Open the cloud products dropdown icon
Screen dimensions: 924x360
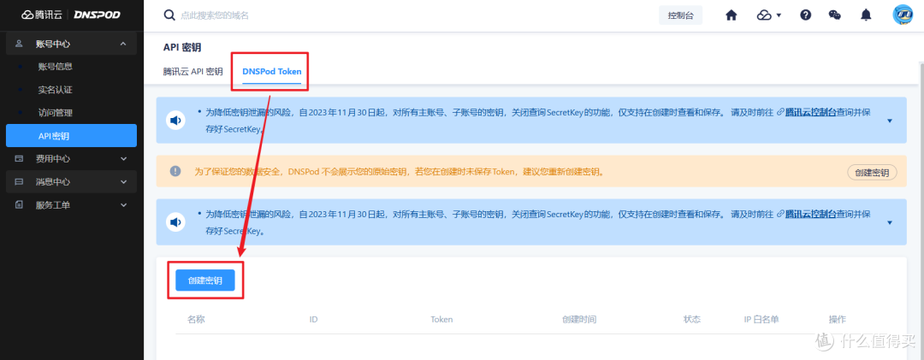pos(768,15)
